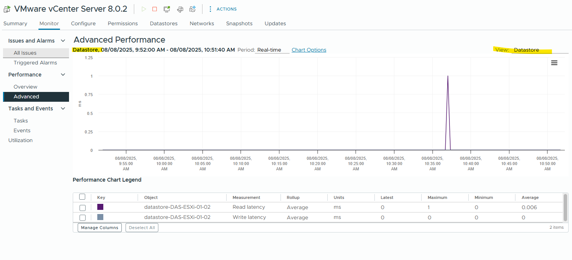
Task: Check the Read latency row checkbox
Action: (x=83, y=208)
